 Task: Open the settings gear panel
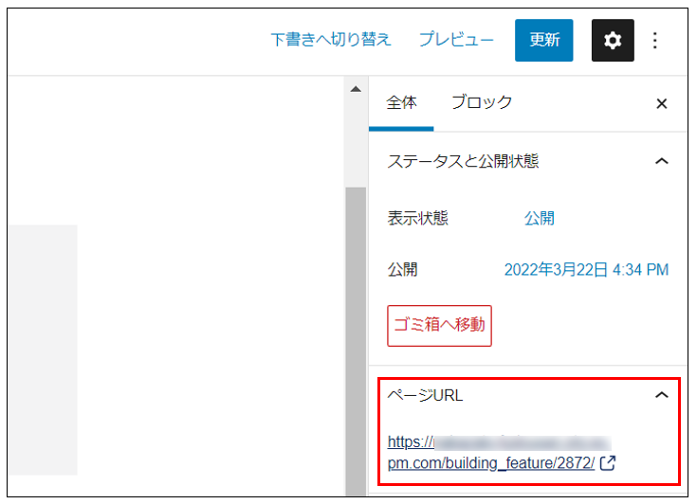click(x=613, y=41)
